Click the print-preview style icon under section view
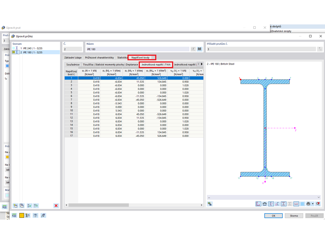This screenshot has height=244, width=325. point(265,204)
